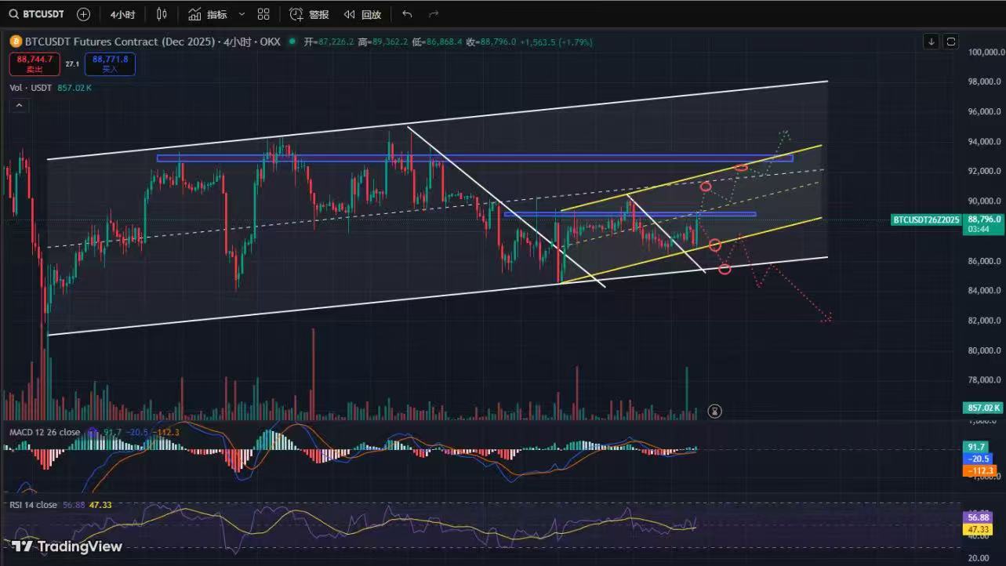The height and width of the screenshot is (566, 1006).
Task: Expand the 4小时 timeframe dropdown
Action: click(x=122, y=14)
